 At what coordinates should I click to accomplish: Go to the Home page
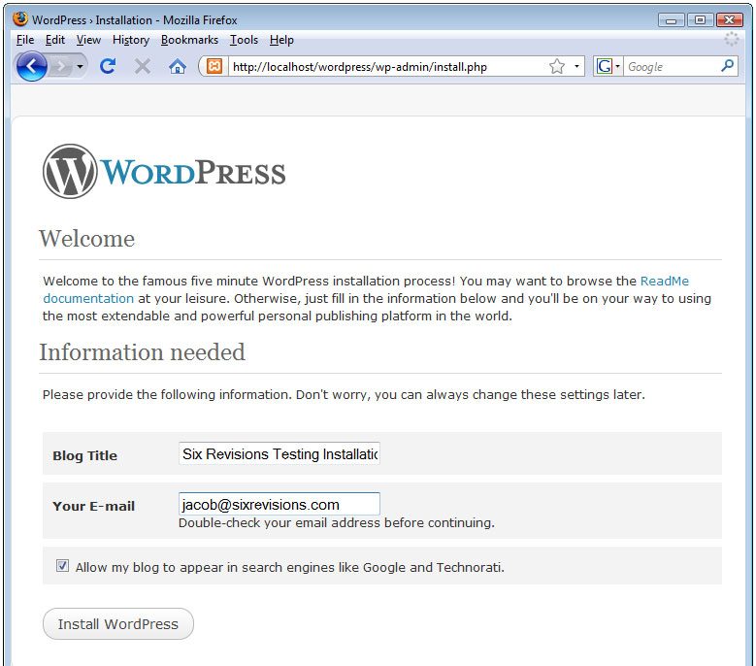[x=178, y=66]
